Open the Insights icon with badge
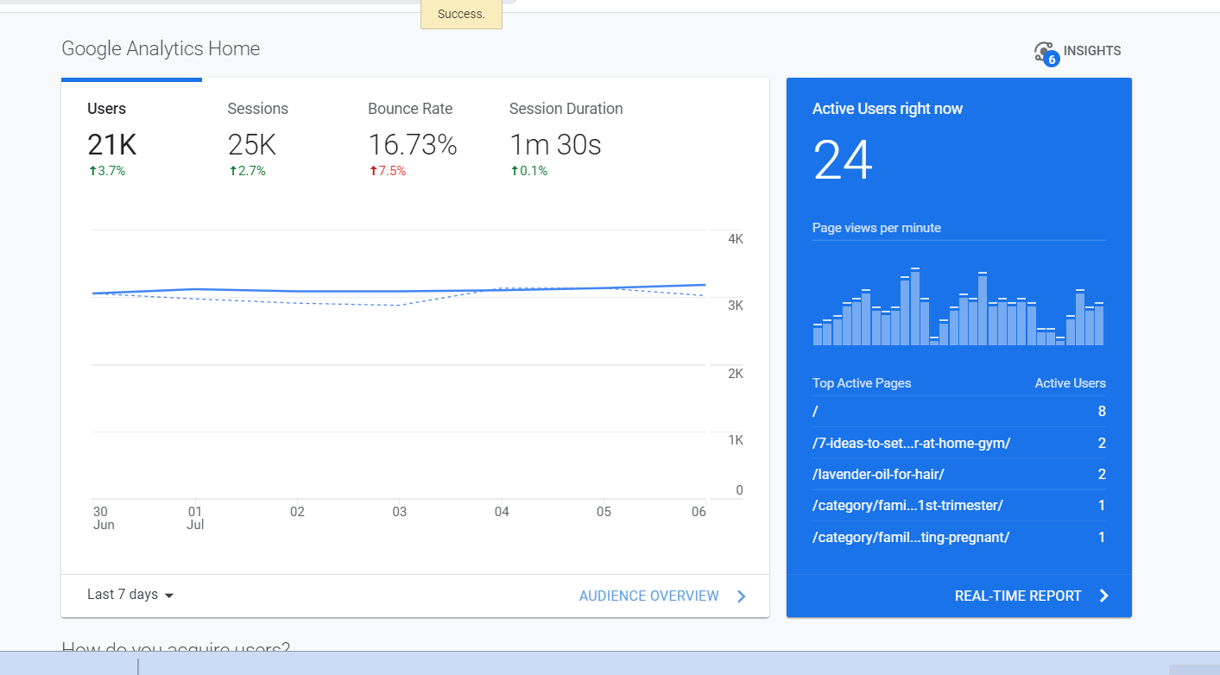1220x675 pixels. click(1046, 53)
